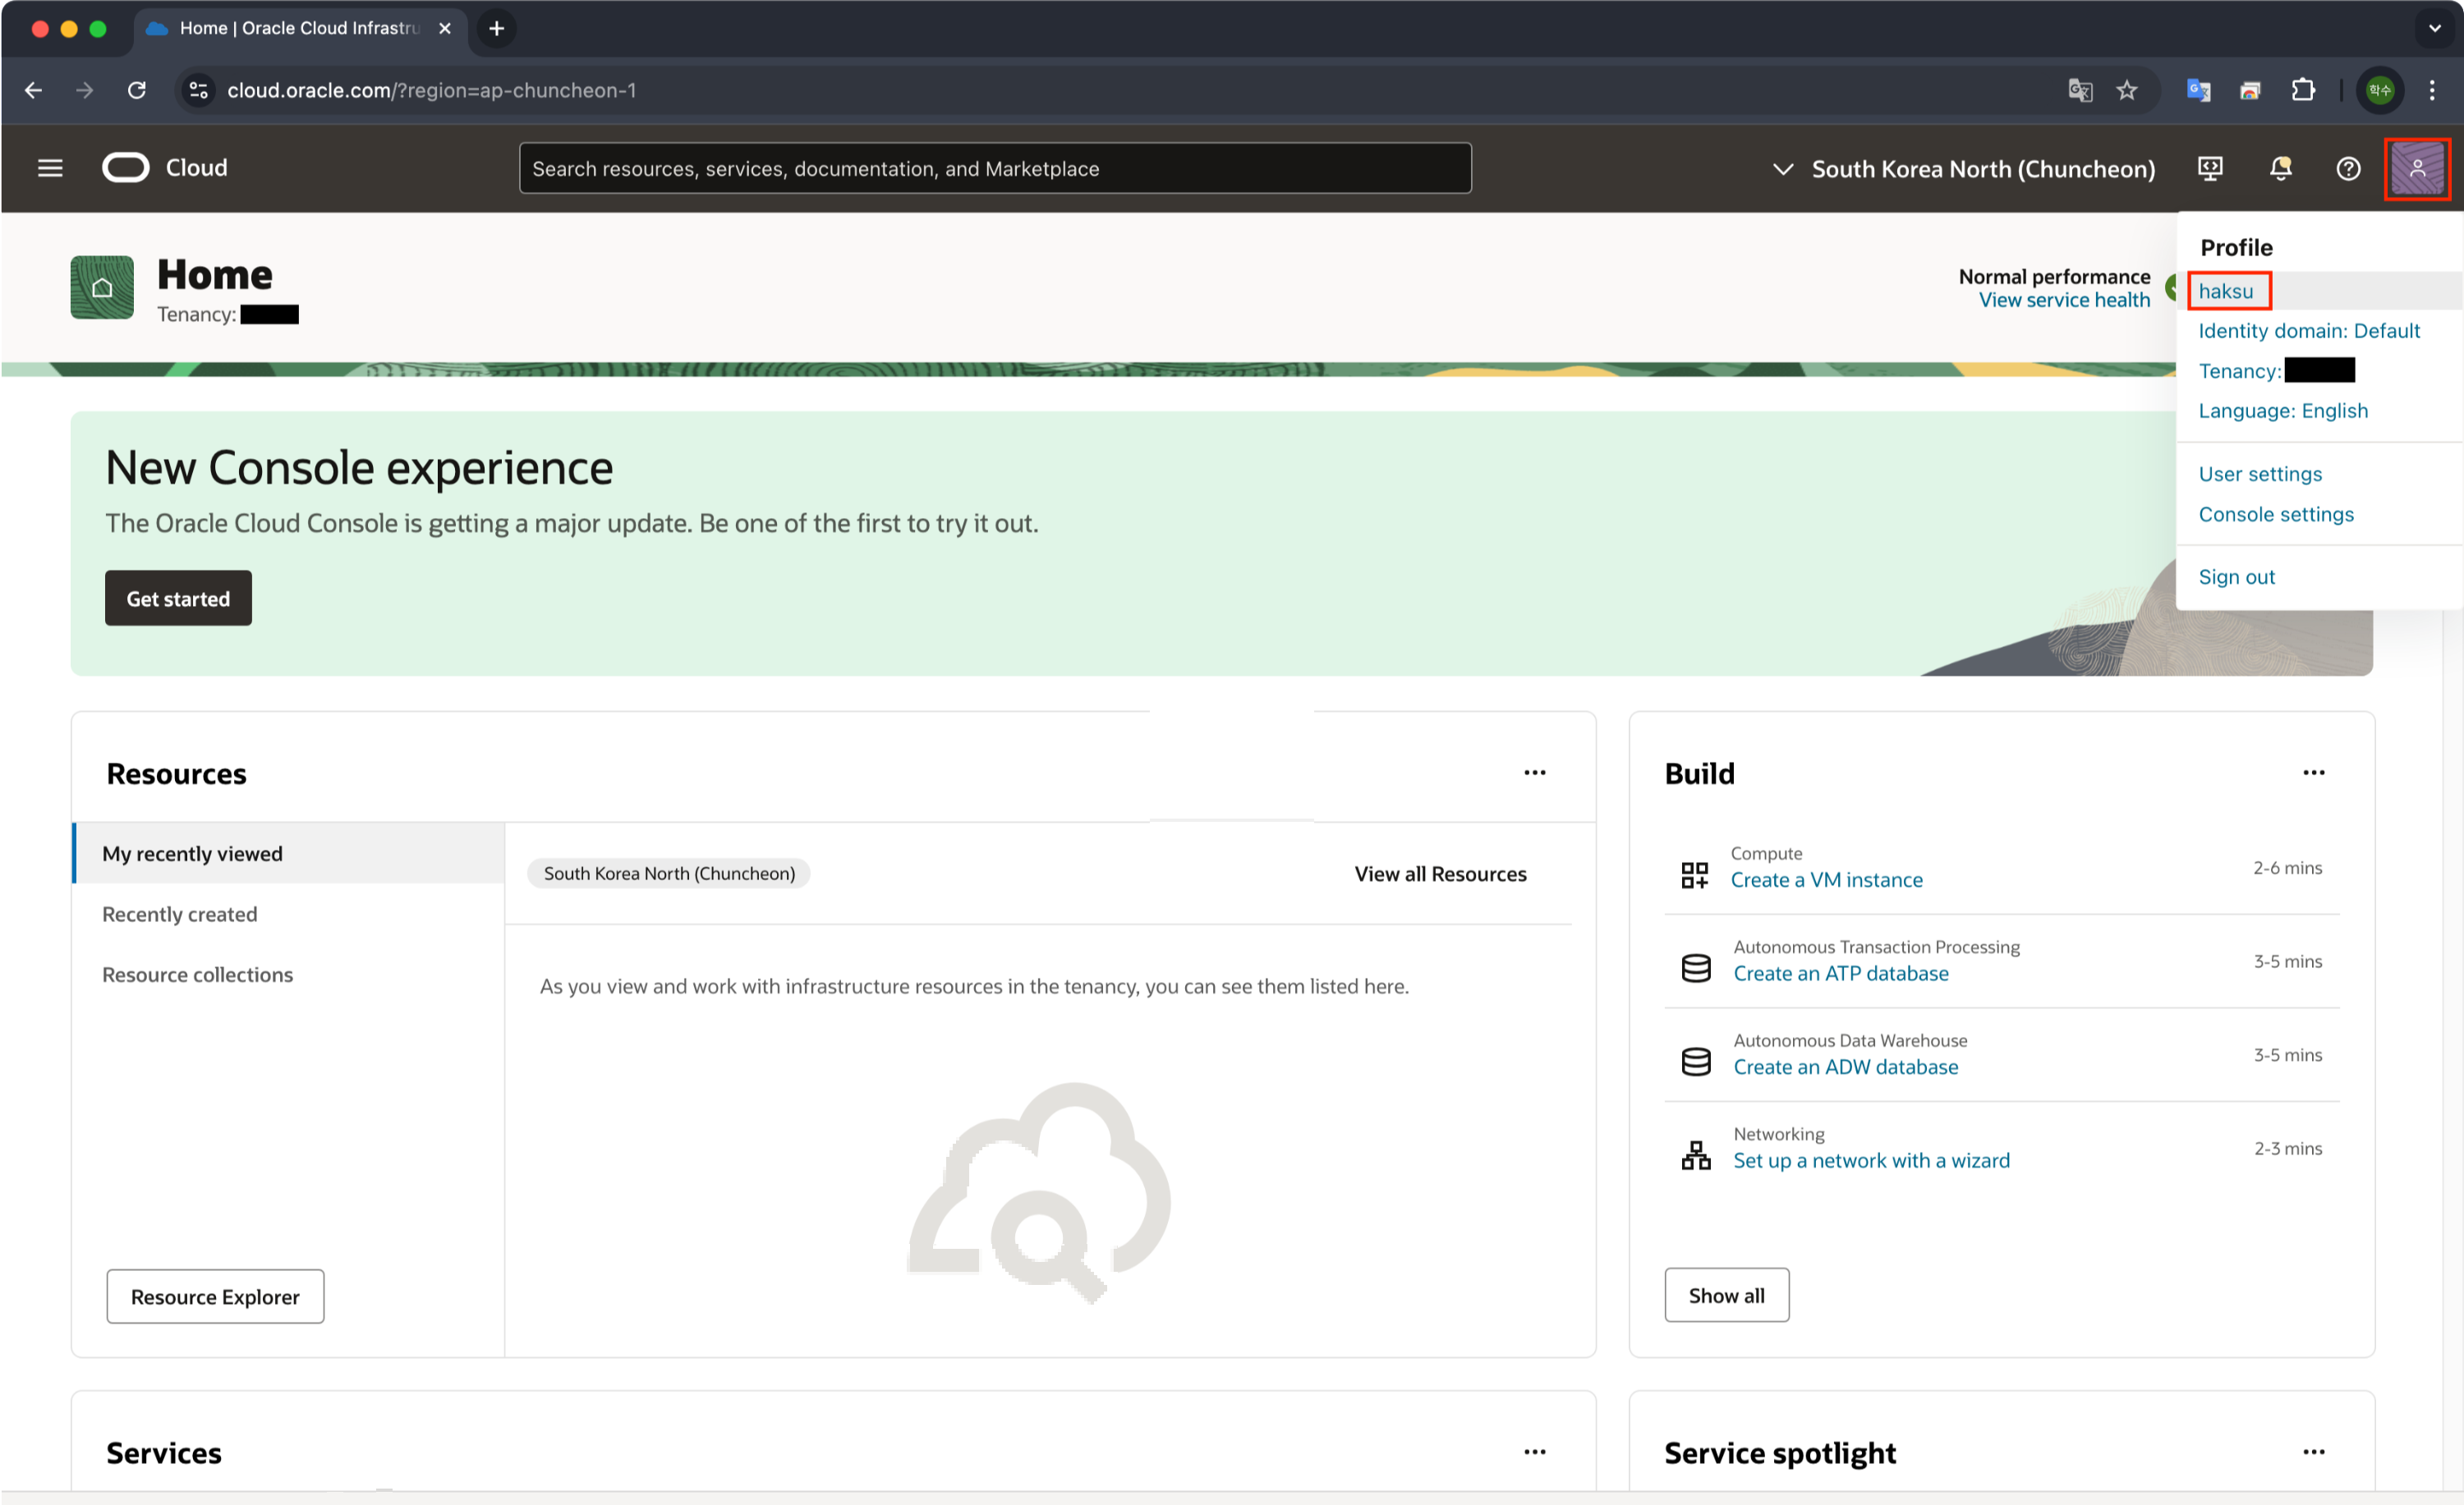Click the help question mark icon
This screenshot has width=2464, height=1505.
point(2348,169)
